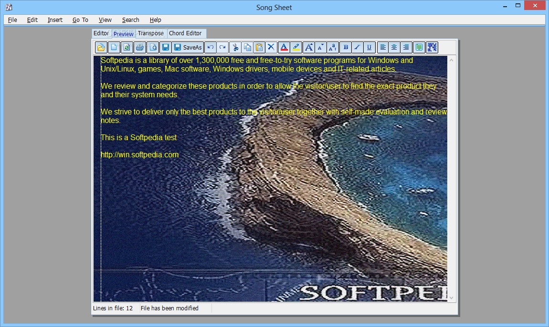
Task: Click the scrollbar down arrow
Action: [451, 297]
